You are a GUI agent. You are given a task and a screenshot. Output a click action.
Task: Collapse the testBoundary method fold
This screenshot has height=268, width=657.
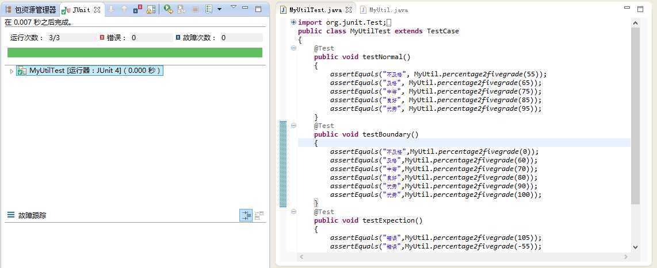[293, 126]
